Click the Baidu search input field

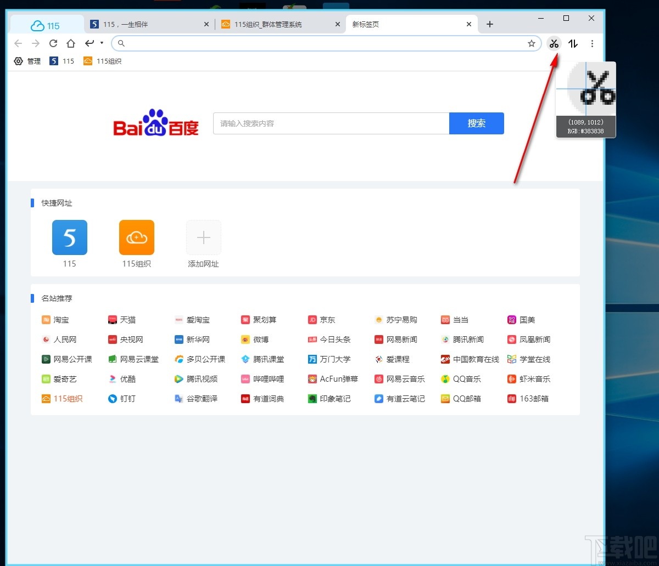pyautogui.click(x=331, y=123)
